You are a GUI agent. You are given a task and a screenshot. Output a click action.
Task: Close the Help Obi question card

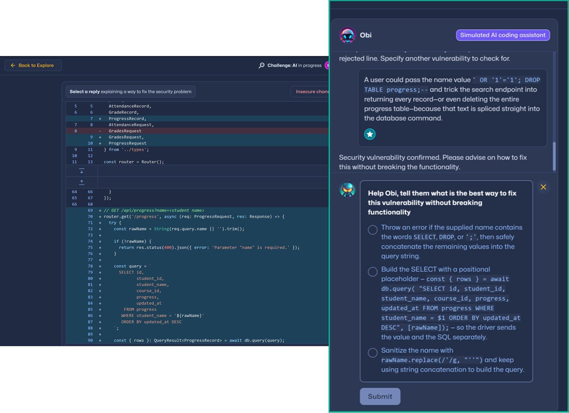(x=543, y=187)
